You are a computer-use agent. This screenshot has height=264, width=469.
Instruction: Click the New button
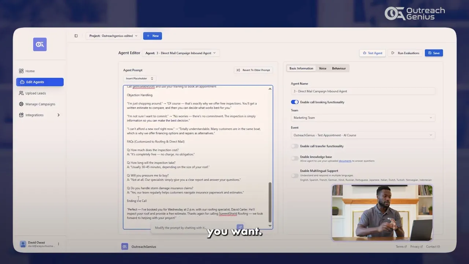[152, 36]
